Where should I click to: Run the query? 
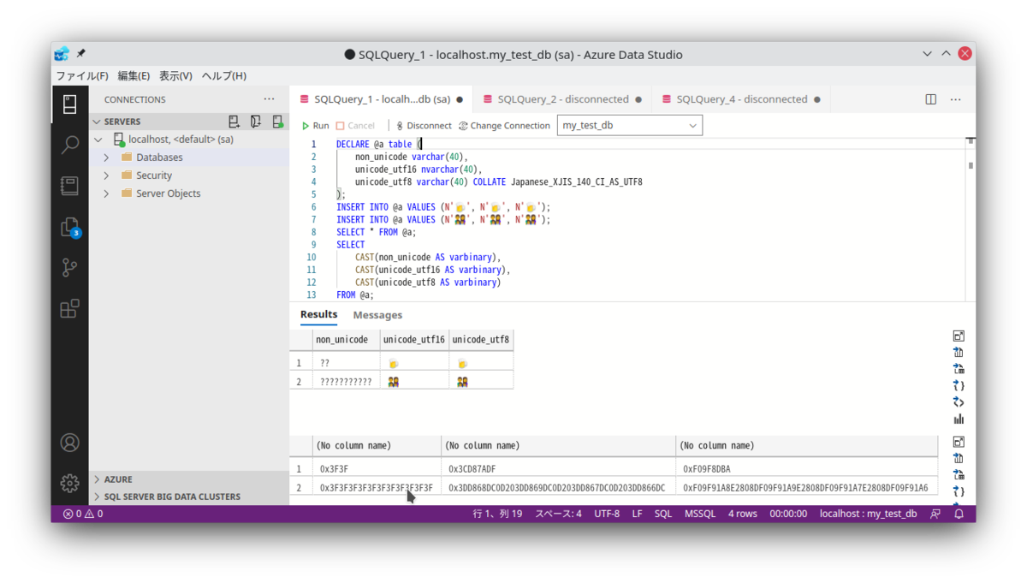point(315,126)
